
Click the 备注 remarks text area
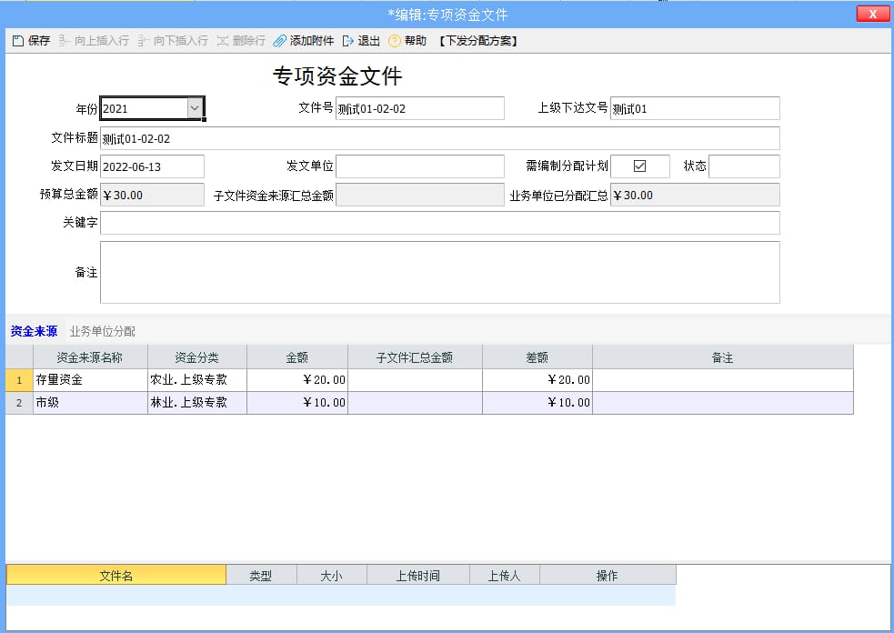click(439, 272)
